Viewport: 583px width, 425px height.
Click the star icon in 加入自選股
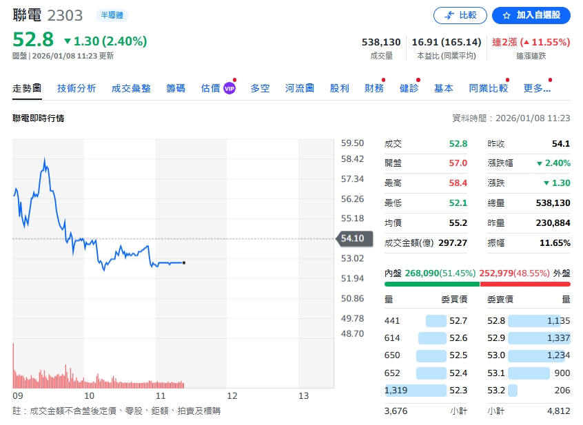(x=507, y=15)
